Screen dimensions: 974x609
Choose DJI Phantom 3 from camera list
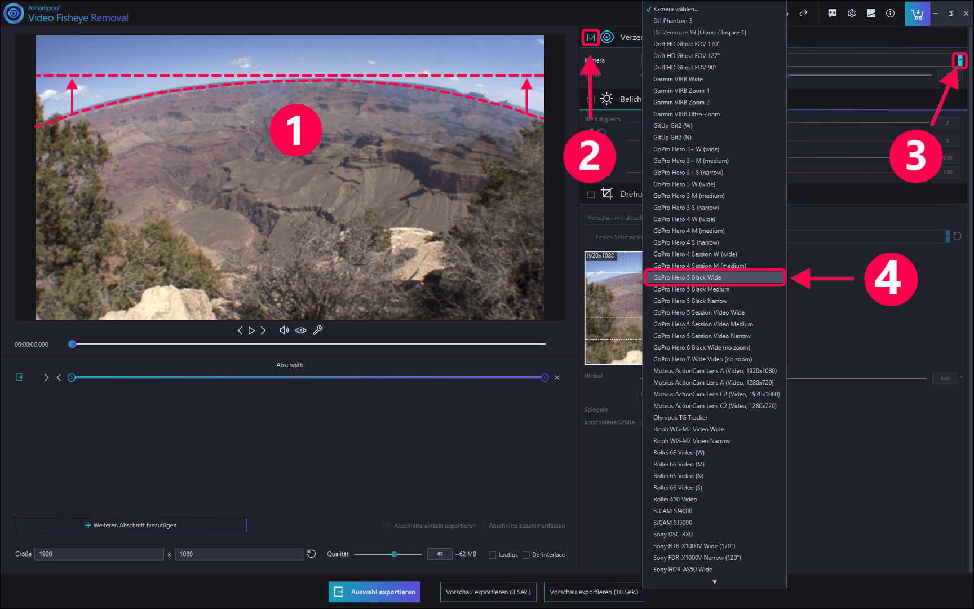(715, 21)
